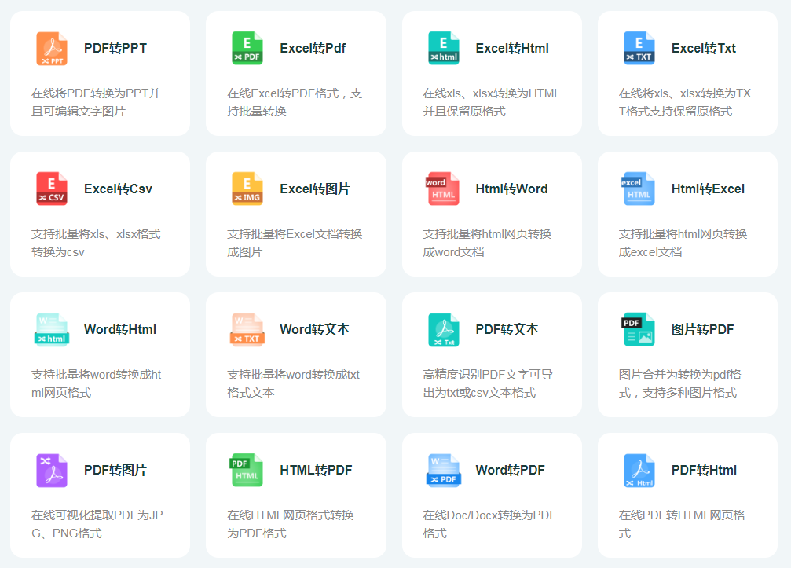Open the Excel转Pdf title link
Image resolution: width=791 pixels, height=568 pixels.
point(313,49)
